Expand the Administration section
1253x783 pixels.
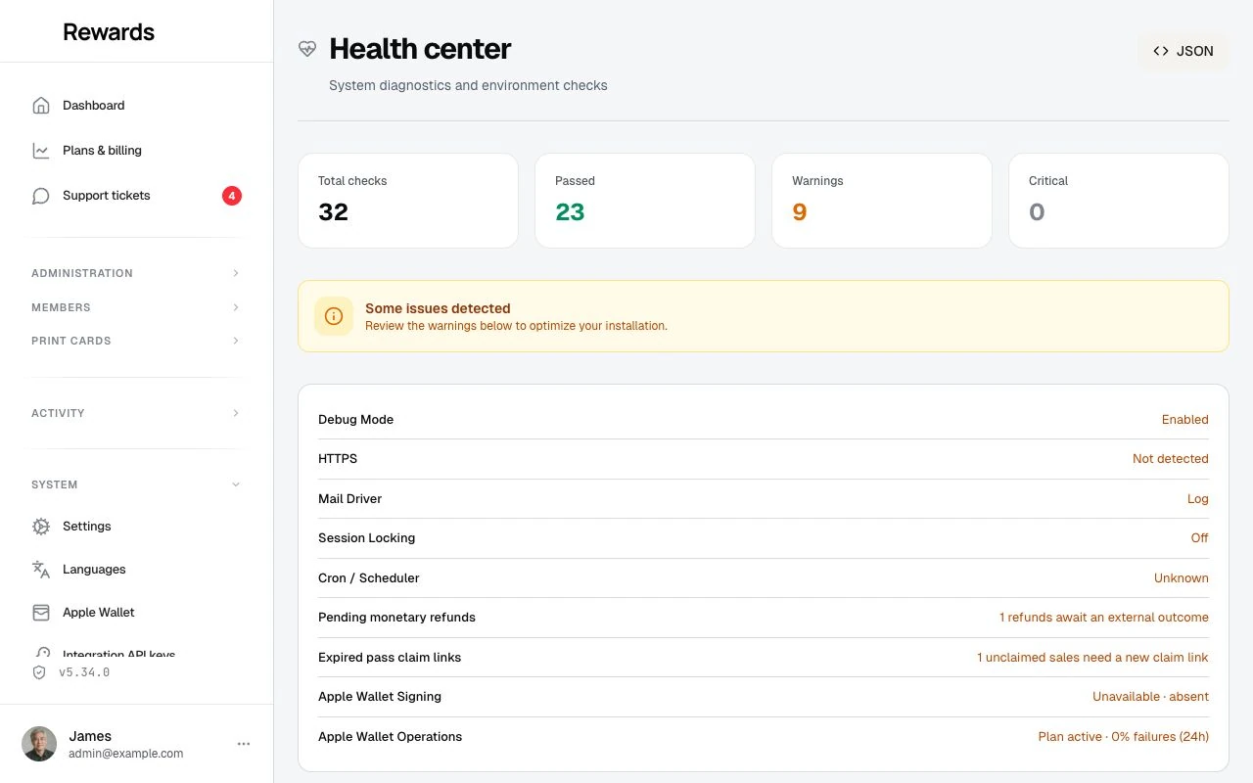[136, 273]
